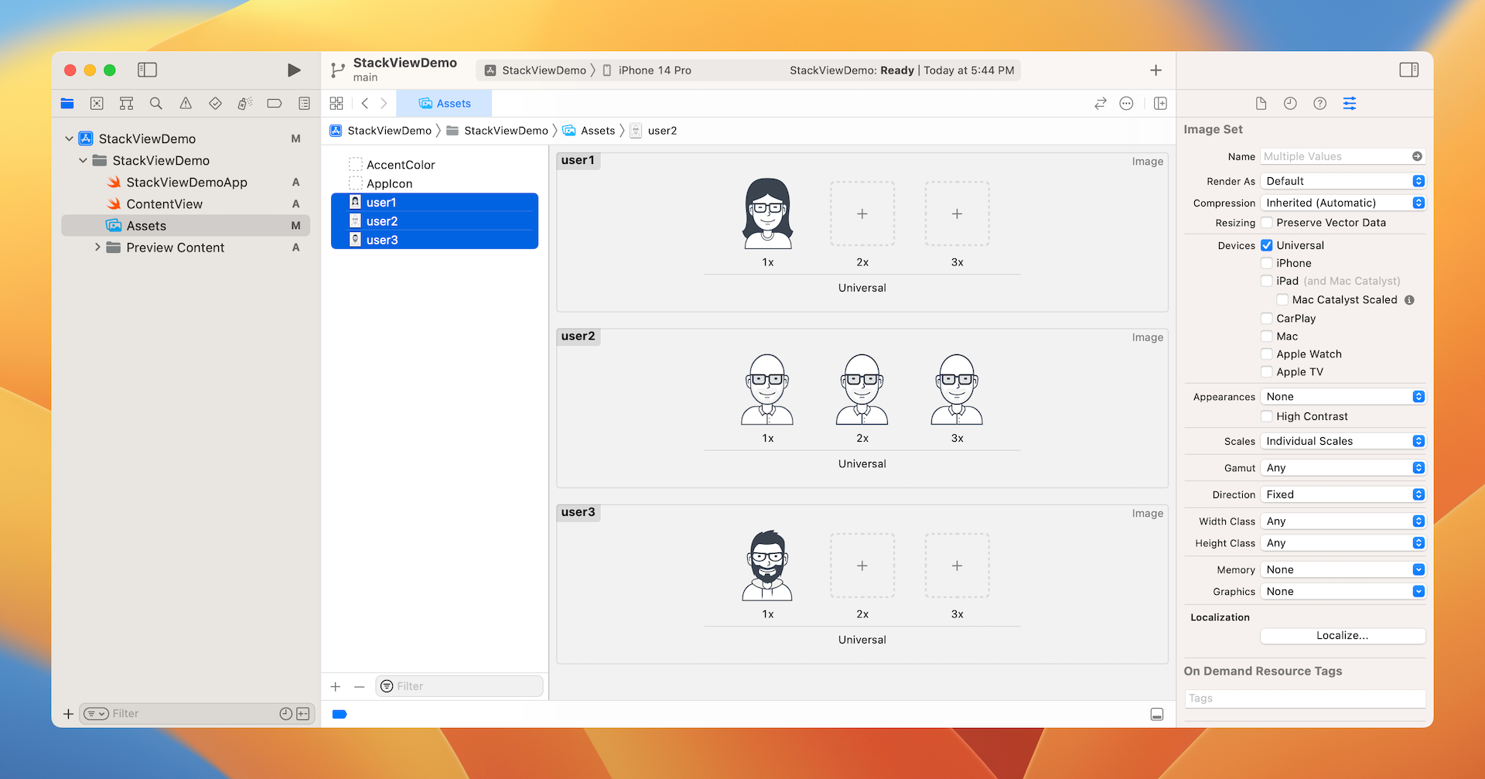Open the Debug navigator
Image resolution: width=1485 pixels, height=779 pixels.
(245, 103)
